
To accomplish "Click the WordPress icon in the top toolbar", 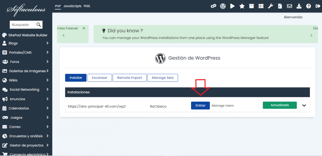I will (x=223, y=6).
